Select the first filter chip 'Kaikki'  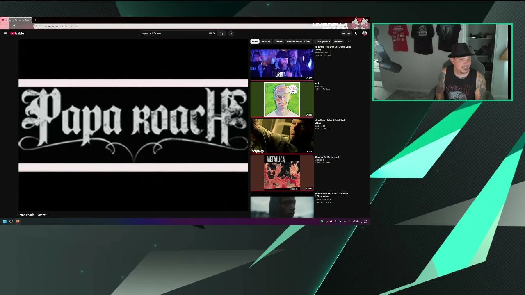[x=255, y=41]
